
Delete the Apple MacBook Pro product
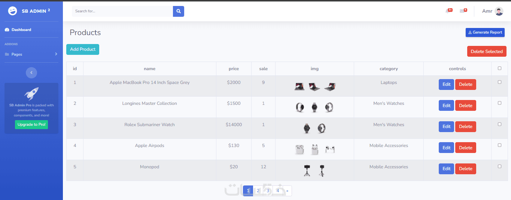(466, 84)
